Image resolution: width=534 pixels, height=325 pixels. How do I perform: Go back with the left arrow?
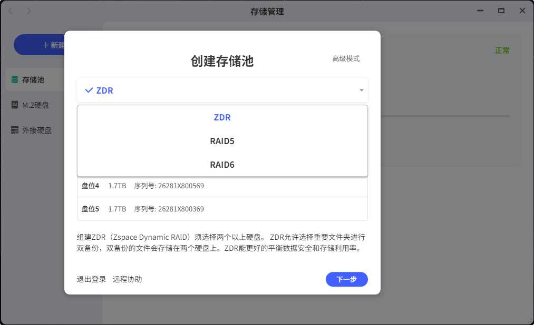(x=11, y=11)
